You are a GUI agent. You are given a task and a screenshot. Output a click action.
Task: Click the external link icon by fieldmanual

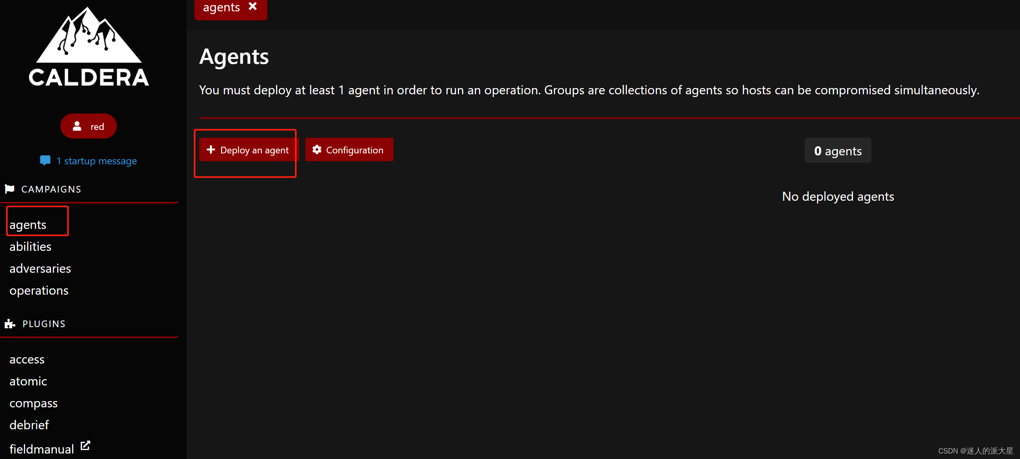point(85,445)
